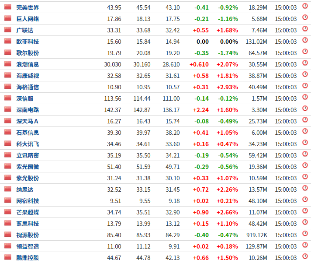Viewport: 311px width, 263px height.
Task: Open the 鹏鼎控股 stock link
Action: tap(28, 258)
